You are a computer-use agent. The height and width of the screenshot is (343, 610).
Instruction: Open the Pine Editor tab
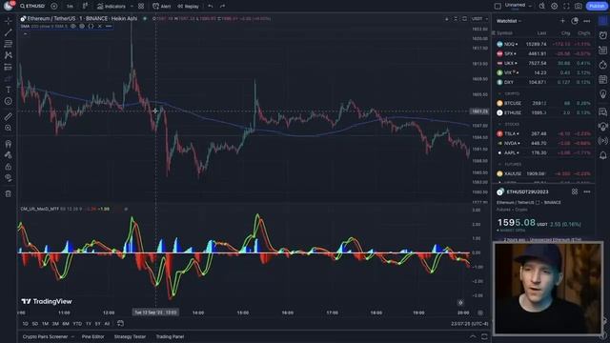pyautogui.click(x=93, y=336)
